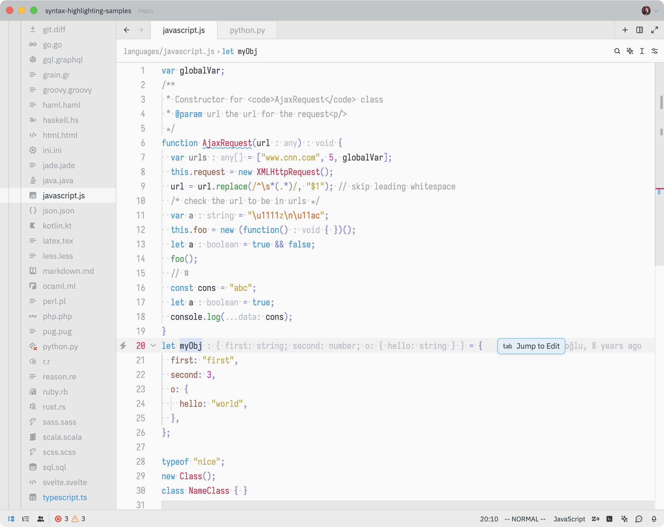The width and height of the screenshot is (664, 527).
Task: Switch to the python.py tab
Action: click(x=247, y=30)
